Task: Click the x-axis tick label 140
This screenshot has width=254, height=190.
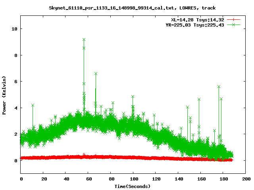Action: pyautogui.click(x=178, y=179)
